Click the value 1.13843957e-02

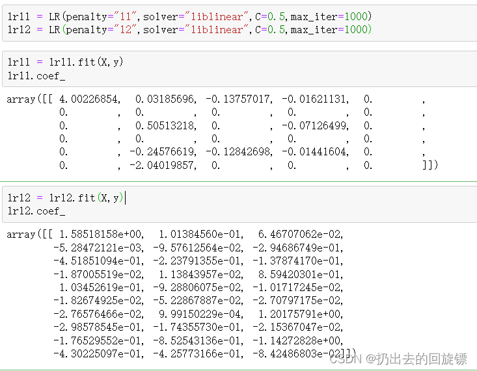point(200,274)
